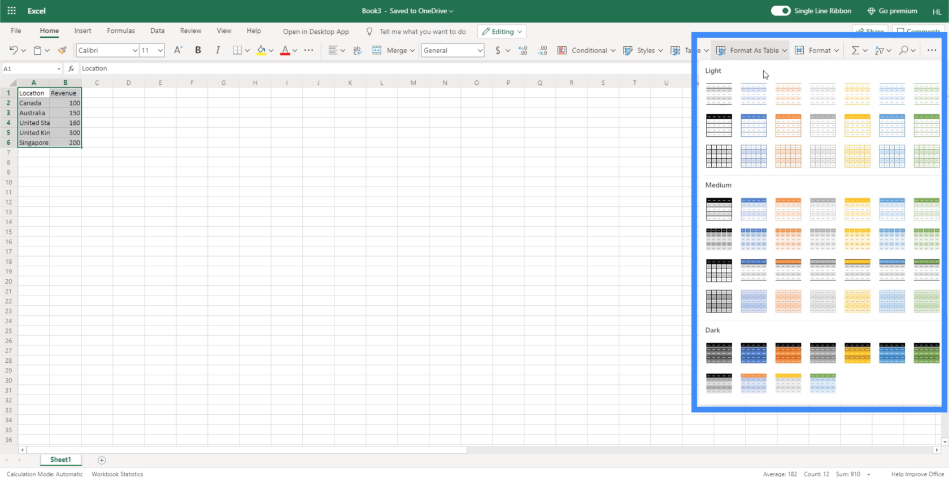Add a new sheet with plus icon
The width and height of the screenshot is (949, 477).
click(x=102, y=460)
